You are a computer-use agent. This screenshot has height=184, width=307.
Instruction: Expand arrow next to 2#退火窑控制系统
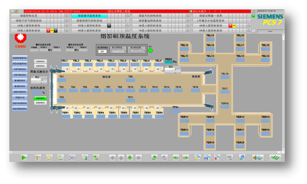click(127, 26)
